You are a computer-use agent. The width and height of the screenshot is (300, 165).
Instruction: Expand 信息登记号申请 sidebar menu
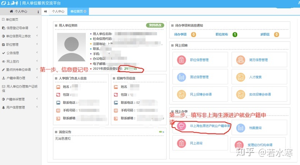click(20, 28)
